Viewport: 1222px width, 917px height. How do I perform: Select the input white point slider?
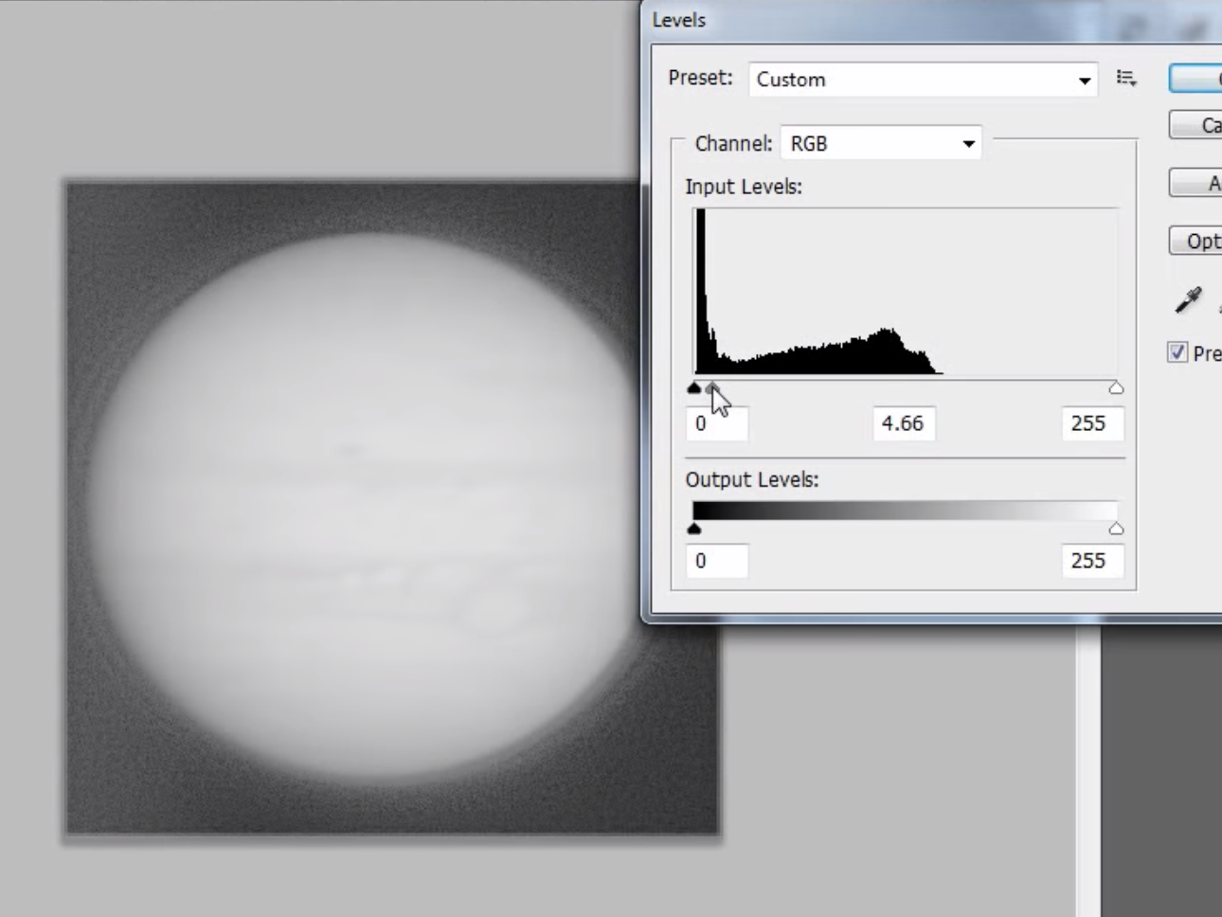coord(1116,388)
